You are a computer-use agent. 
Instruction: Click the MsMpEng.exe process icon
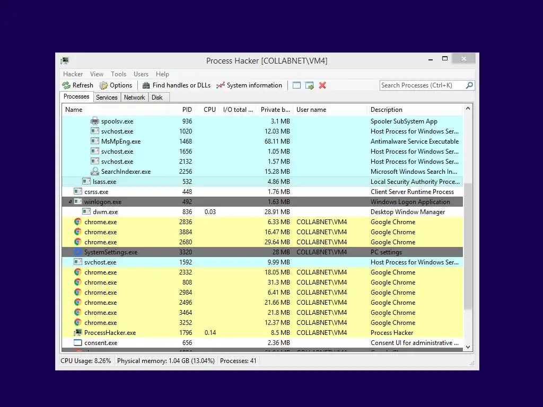click(x=94, y=141)
